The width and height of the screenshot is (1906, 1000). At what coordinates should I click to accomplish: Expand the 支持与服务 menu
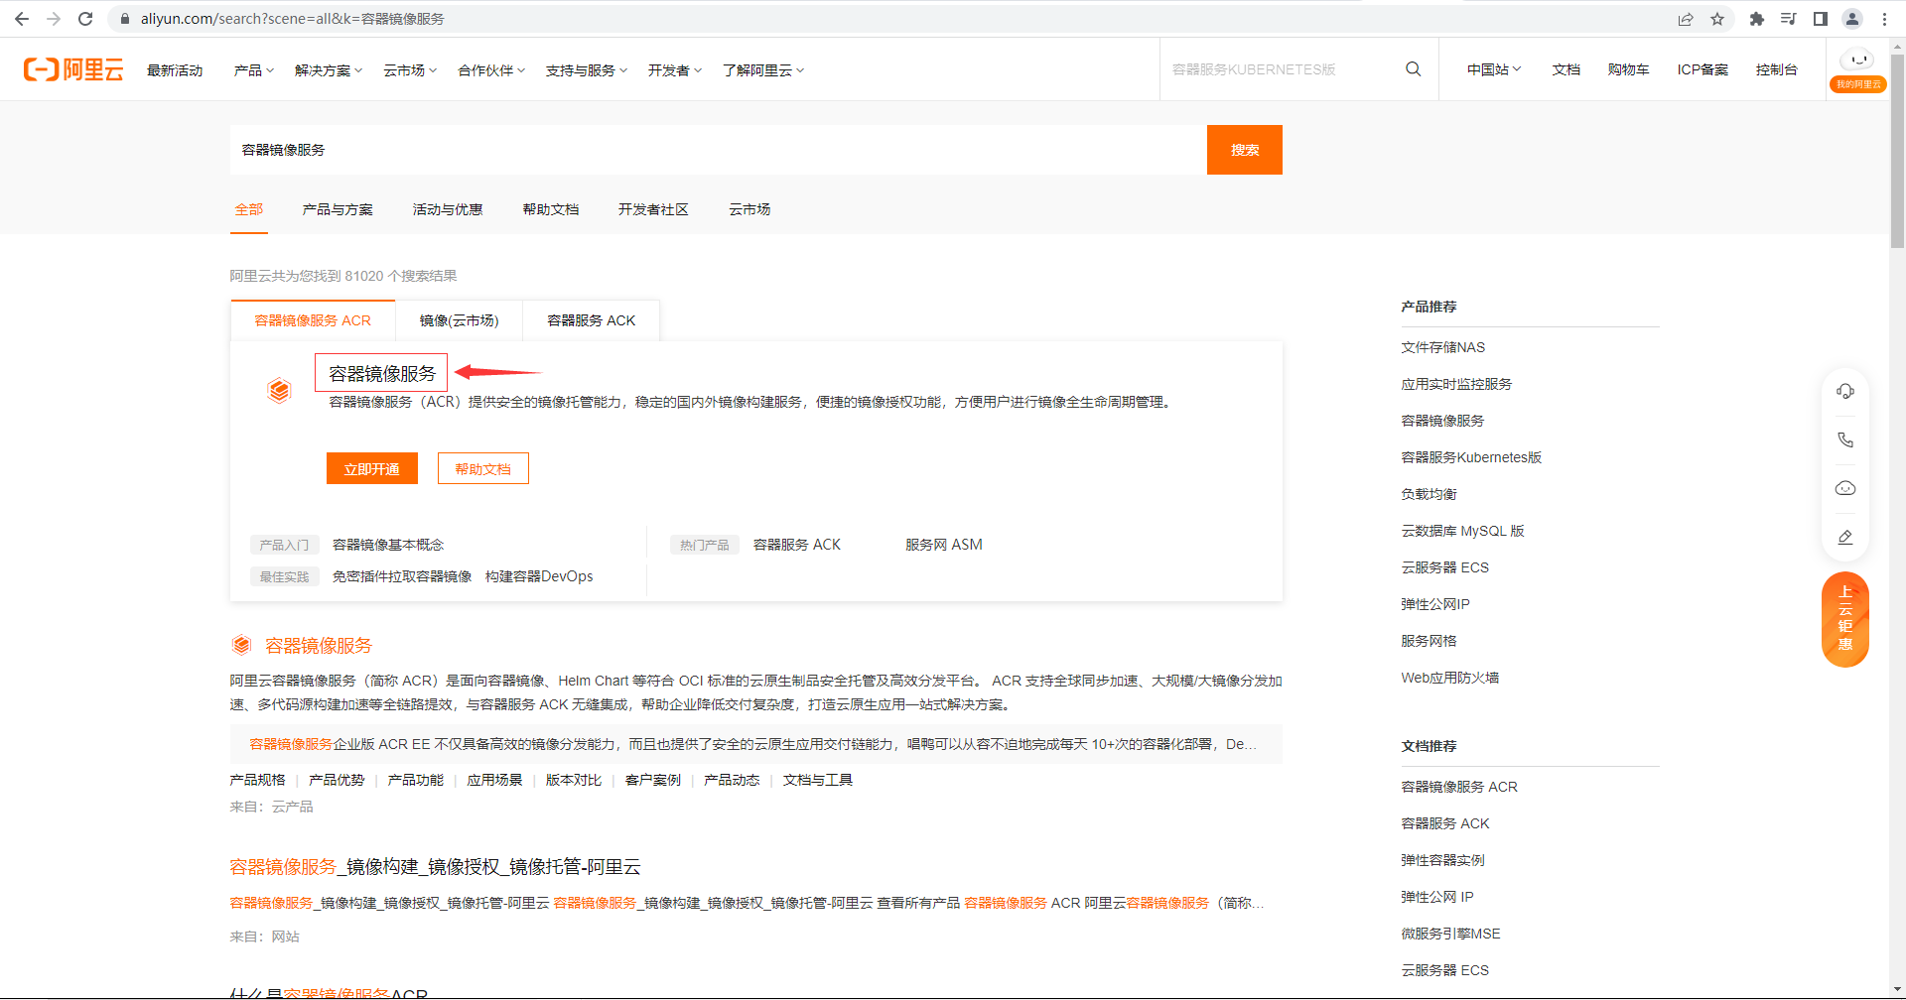pos(587,70)
